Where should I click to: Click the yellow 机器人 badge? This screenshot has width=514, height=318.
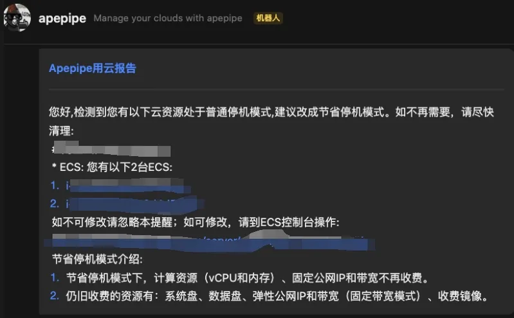coord(268,18)
